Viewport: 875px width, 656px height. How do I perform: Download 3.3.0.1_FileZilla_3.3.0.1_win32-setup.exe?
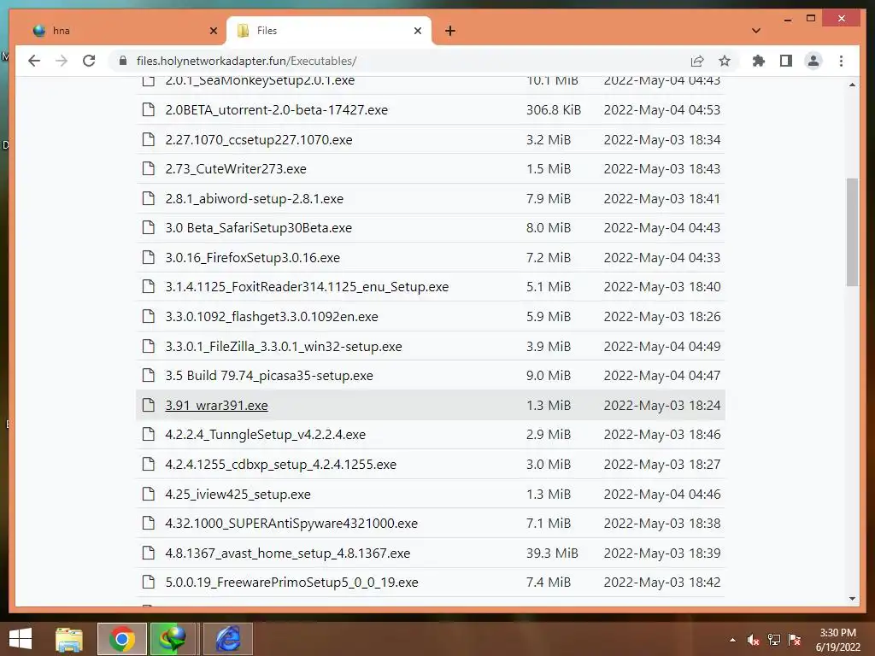284,347
